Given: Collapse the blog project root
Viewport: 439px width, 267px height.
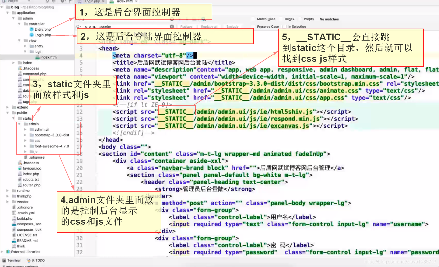Looking at the screenshot, I should tap(2, 7).
